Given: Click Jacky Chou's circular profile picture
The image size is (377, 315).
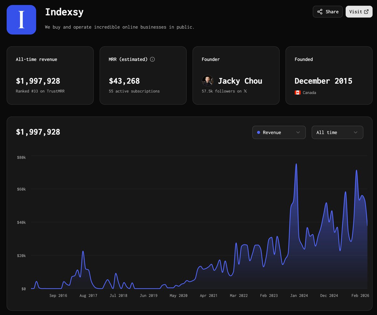Looking at the screenshot, I should point(208,81).
